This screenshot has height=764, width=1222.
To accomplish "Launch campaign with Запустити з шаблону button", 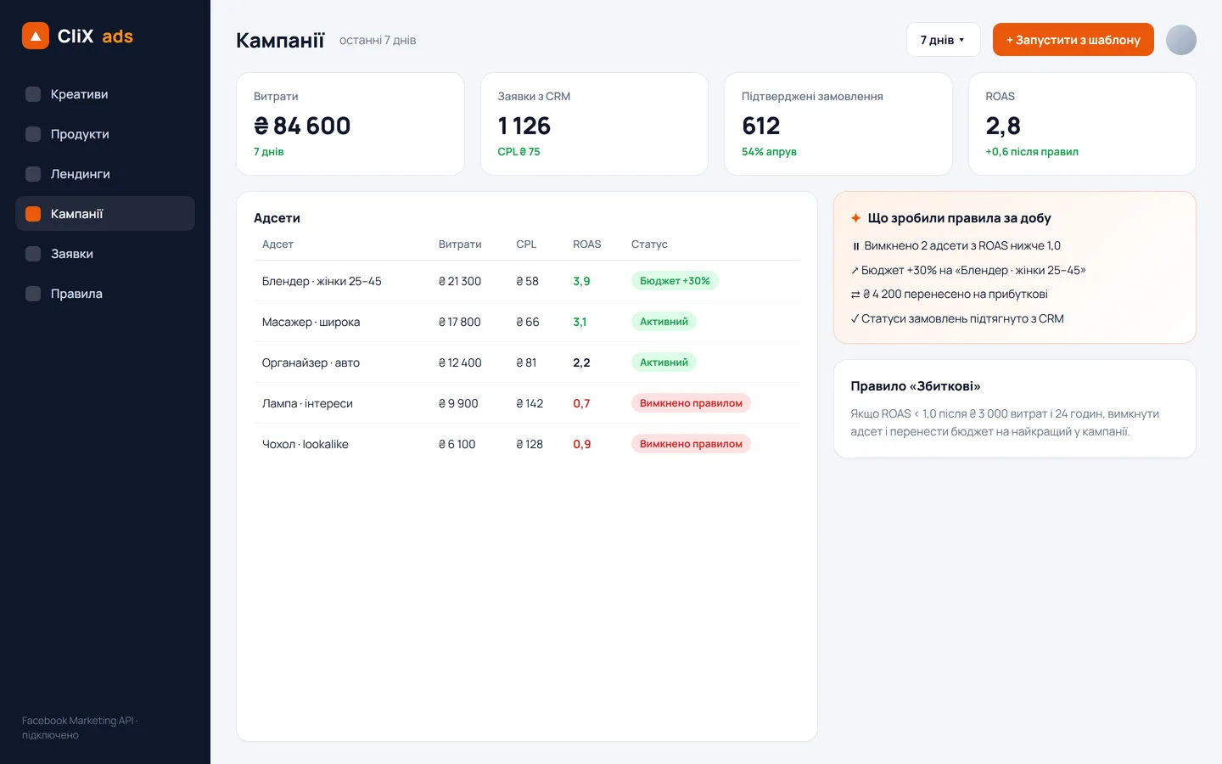I will click(1073, 40).
